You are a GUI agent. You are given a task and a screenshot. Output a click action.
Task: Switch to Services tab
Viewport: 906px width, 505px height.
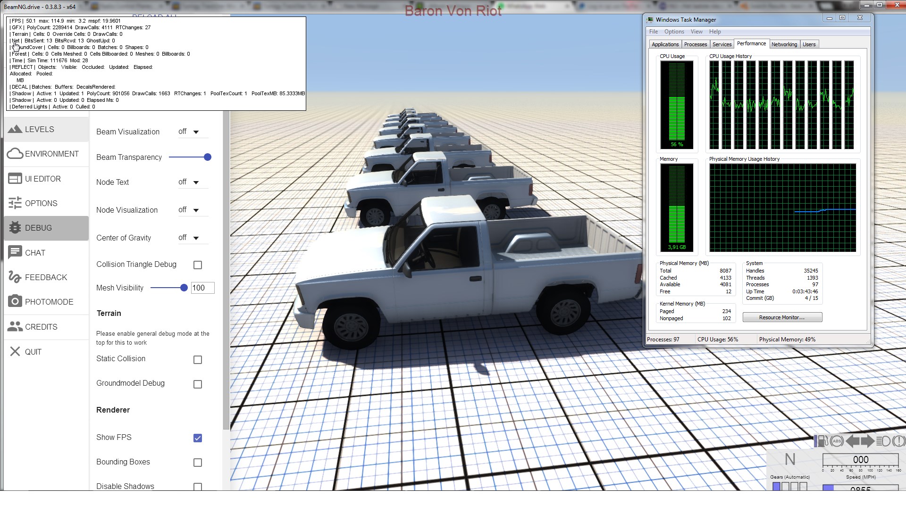(x=722, y=44)
